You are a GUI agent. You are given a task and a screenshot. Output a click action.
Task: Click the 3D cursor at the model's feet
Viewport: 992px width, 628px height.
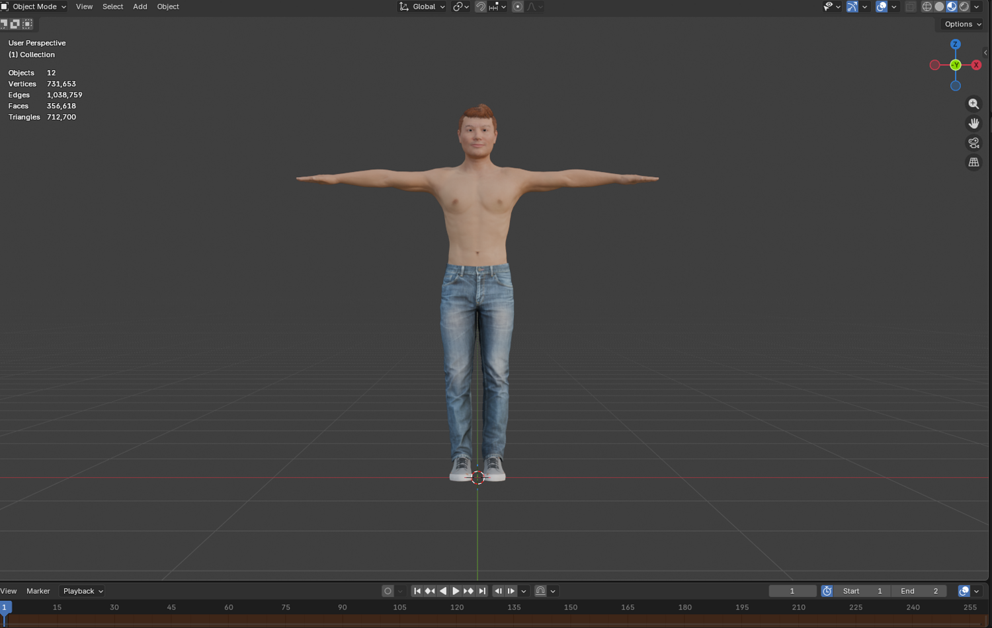[477, 477]
